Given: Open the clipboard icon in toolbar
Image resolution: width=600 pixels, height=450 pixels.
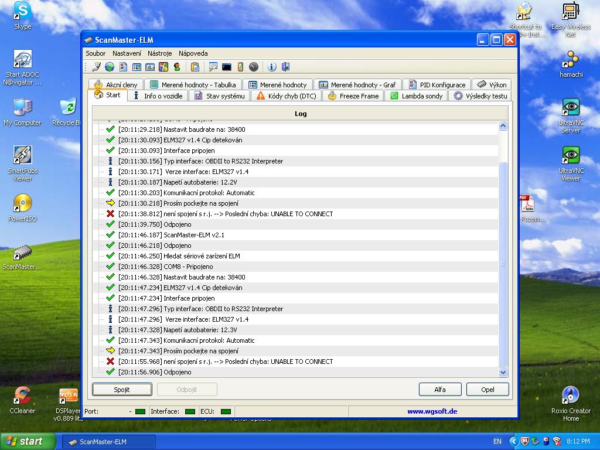Looking at the screenshot, I should (195, 67).
